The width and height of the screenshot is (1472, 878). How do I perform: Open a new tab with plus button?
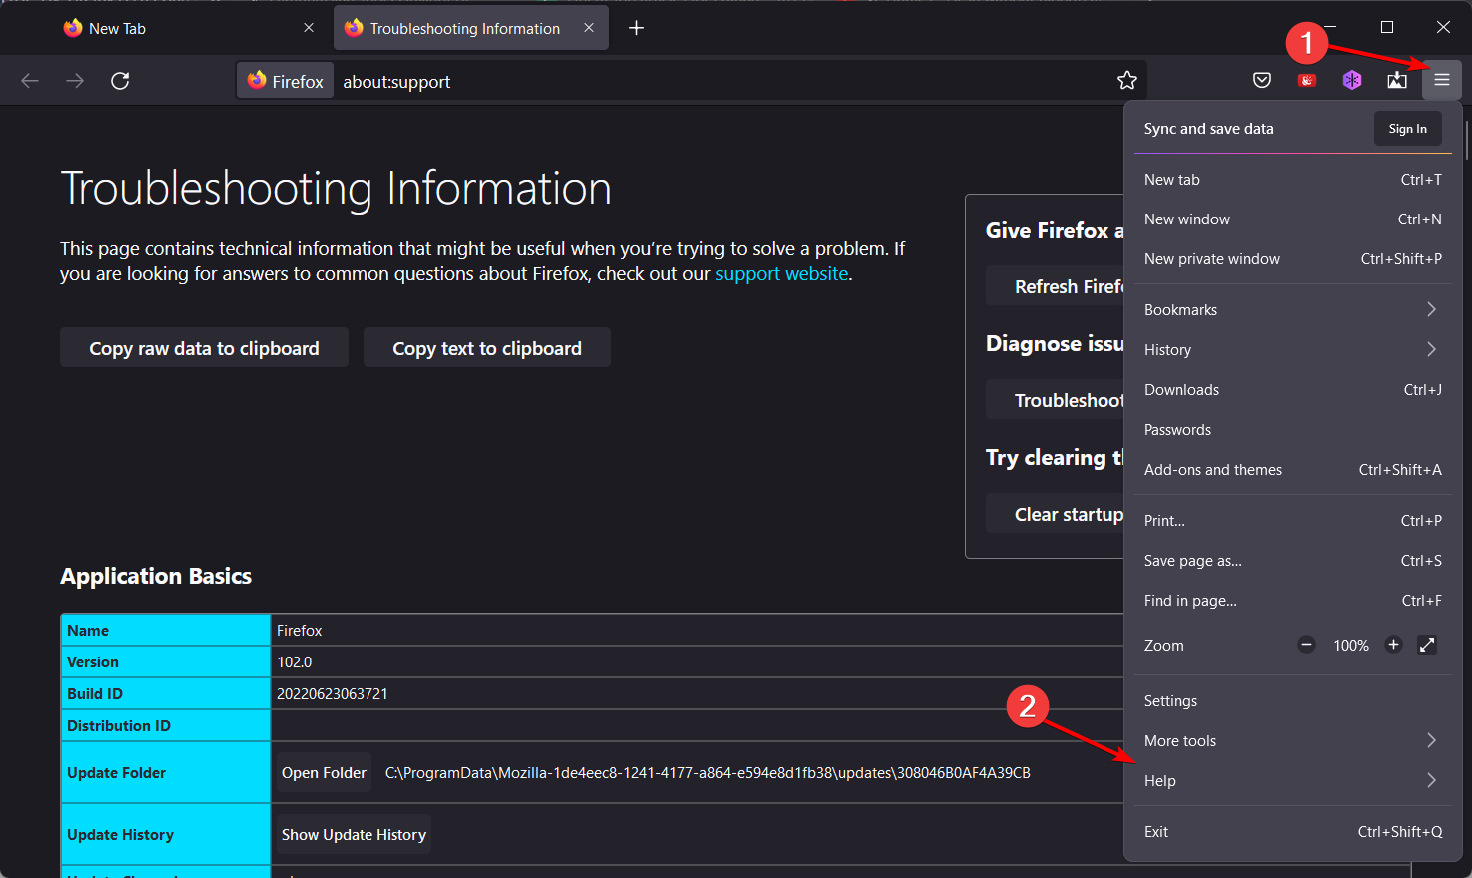click(636, 28)
